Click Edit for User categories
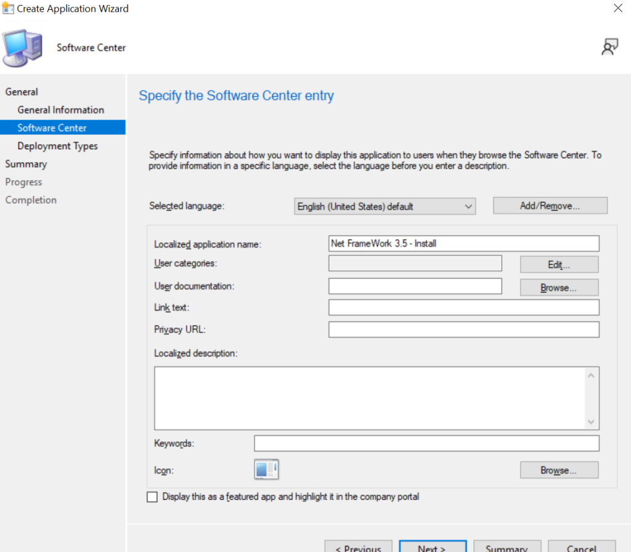 click(x=559, y=264)
